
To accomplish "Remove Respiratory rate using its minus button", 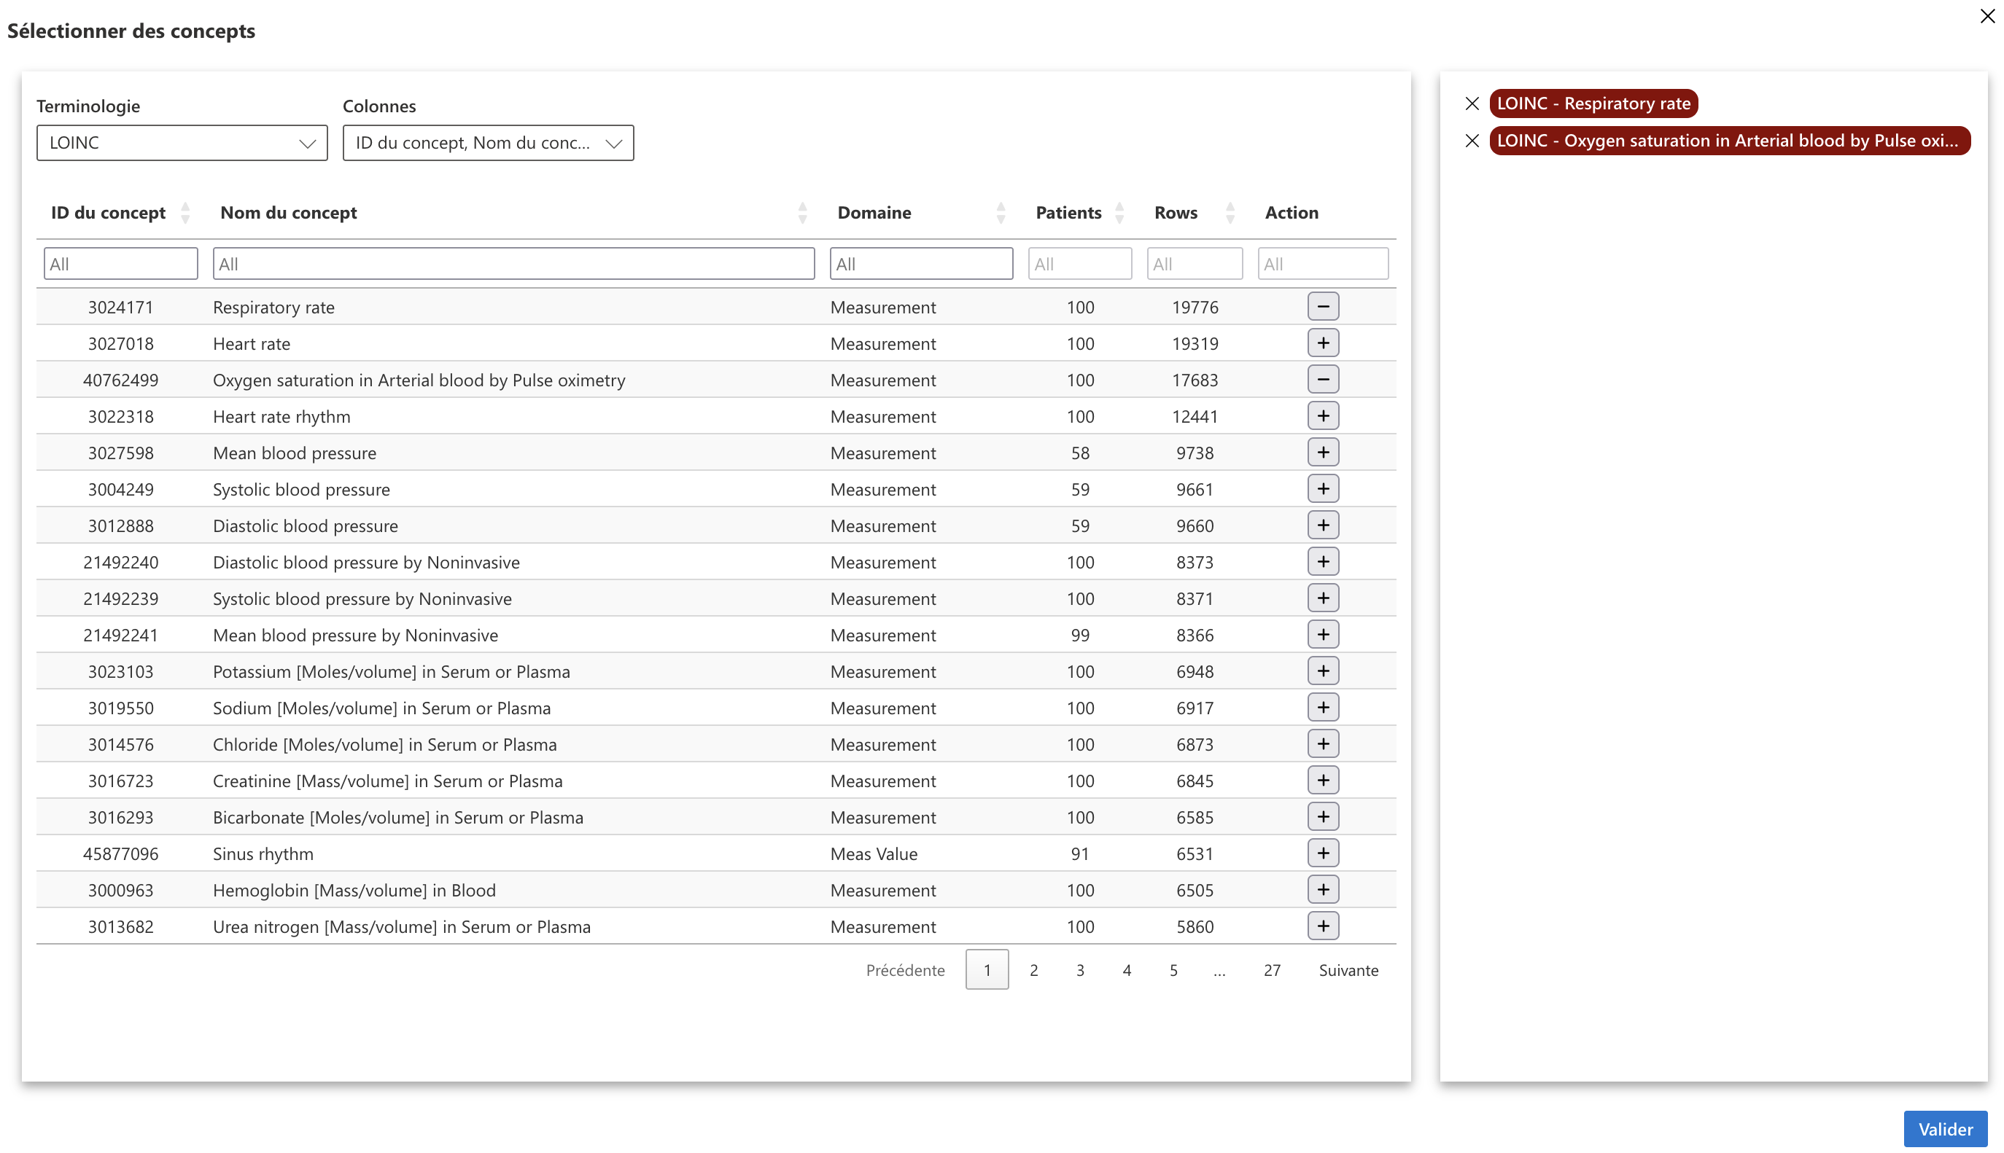I will point(1323,306).
